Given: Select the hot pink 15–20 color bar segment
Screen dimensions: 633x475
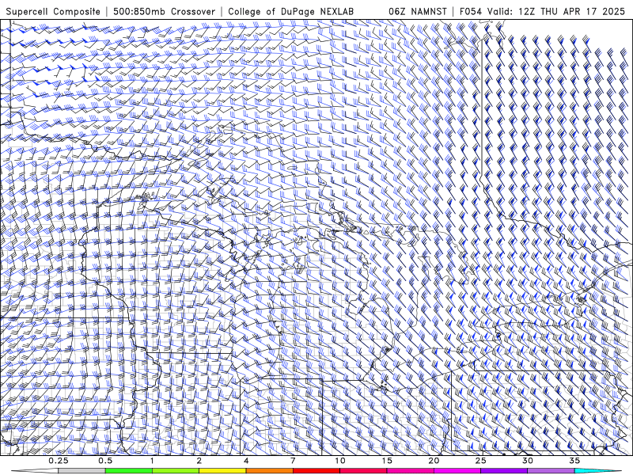Looking at the screenshot, I should tap(410, 471).
